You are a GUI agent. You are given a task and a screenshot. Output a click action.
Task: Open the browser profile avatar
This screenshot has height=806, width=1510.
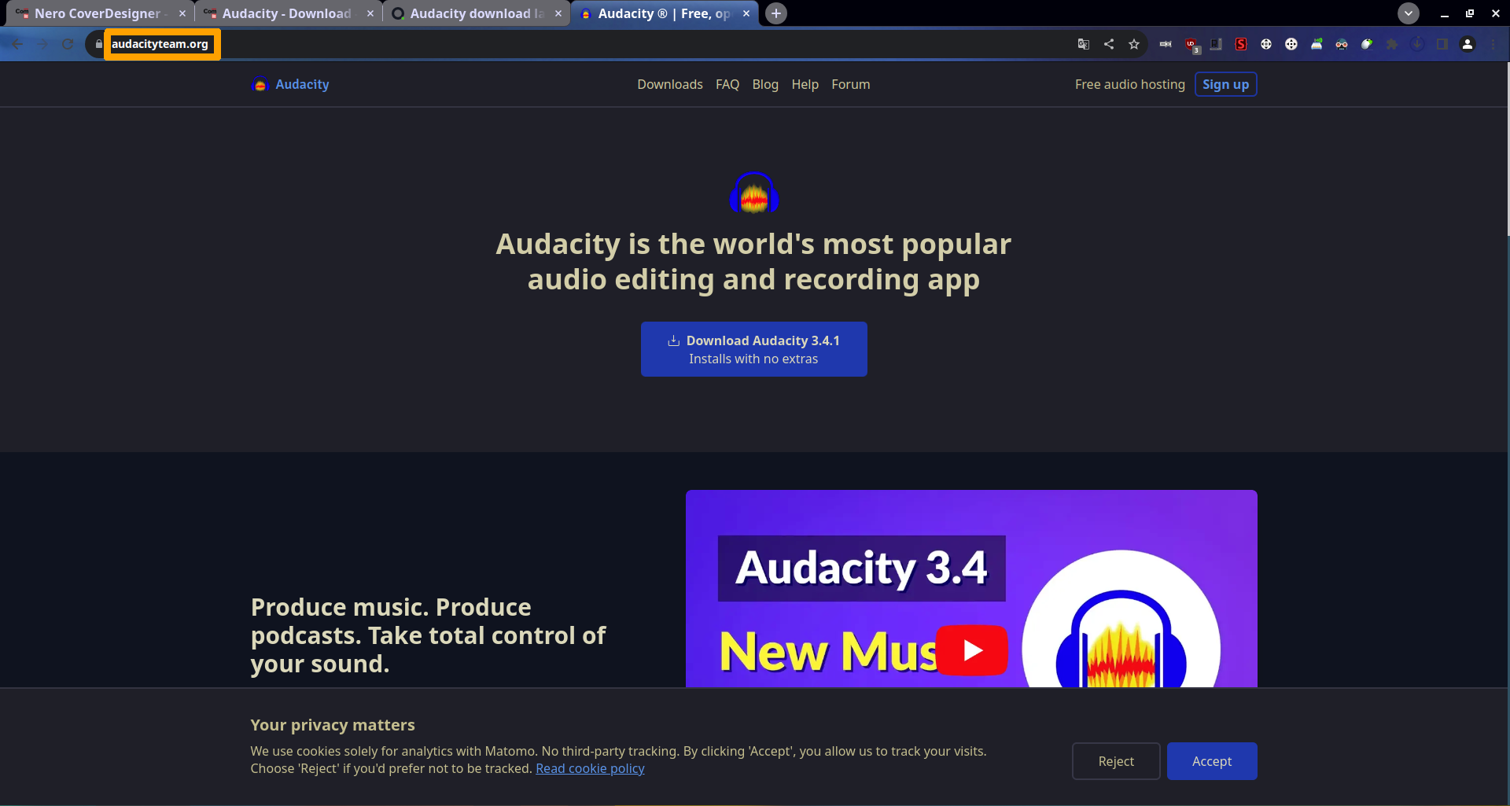click(x=1468, y=44)
